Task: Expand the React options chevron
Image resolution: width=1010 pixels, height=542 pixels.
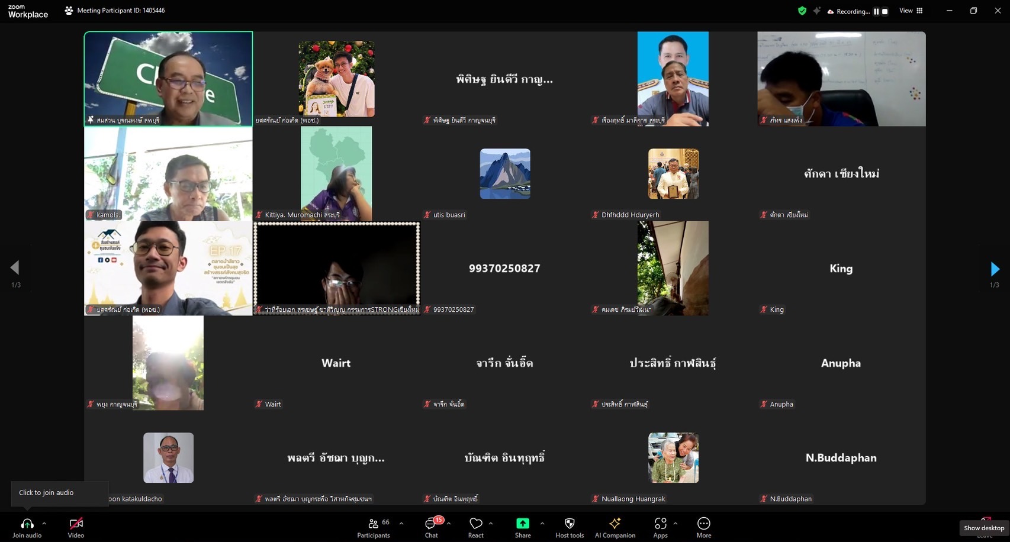Action: coord(491,523)
